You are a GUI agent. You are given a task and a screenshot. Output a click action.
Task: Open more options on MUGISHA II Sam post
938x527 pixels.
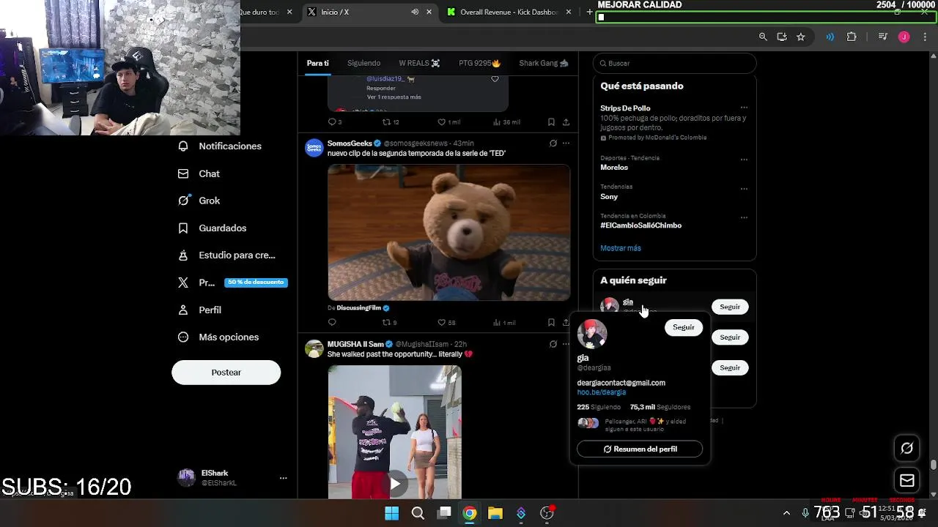coord(566,344)
